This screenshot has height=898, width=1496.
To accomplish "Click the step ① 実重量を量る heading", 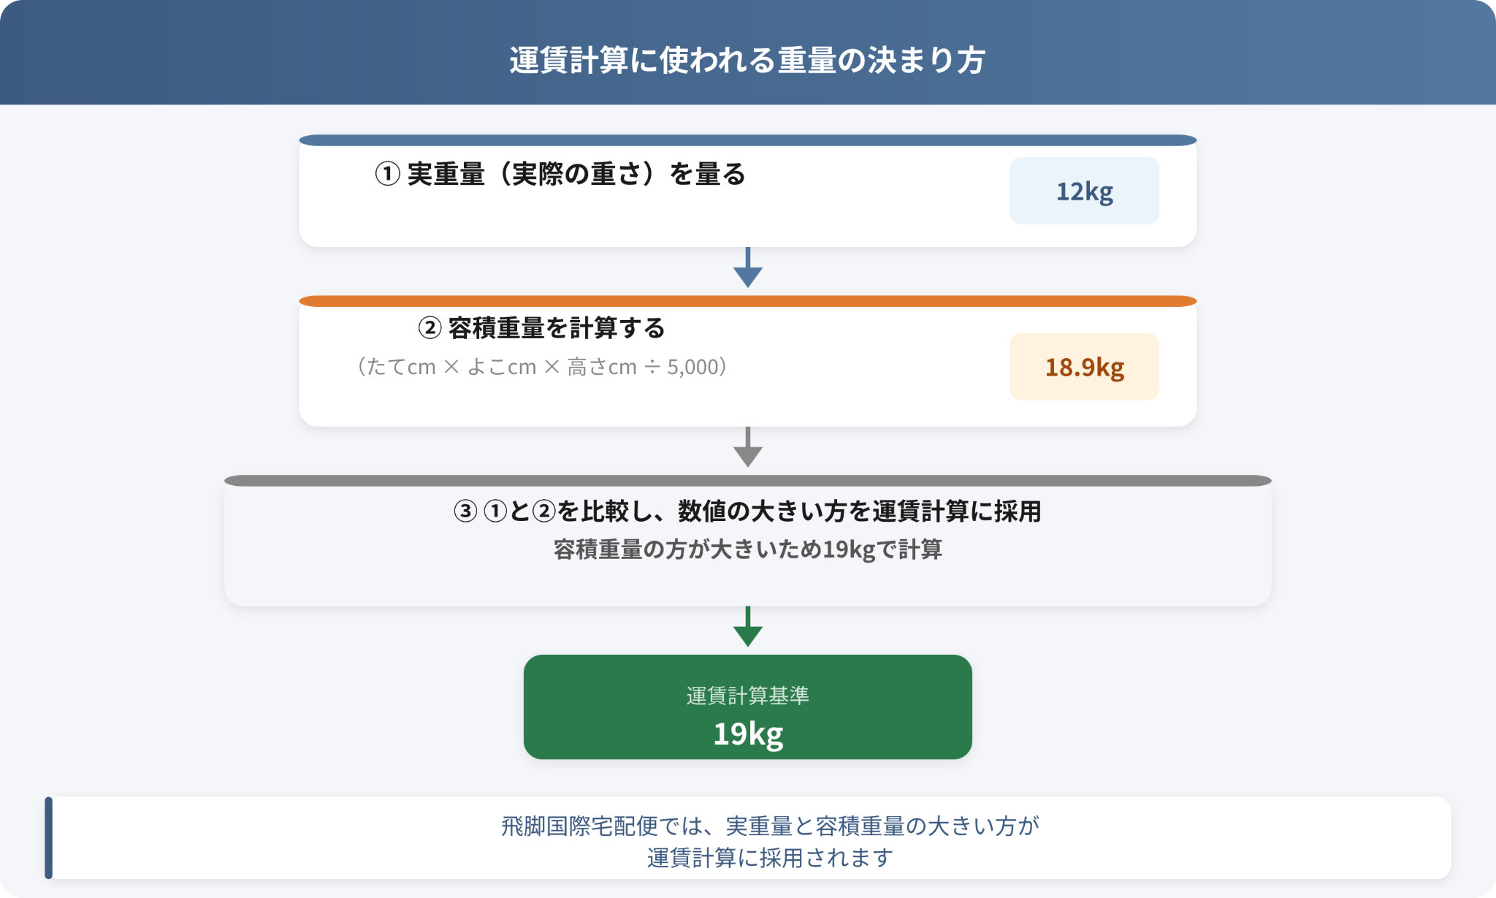I will click(x=560, y=174).
